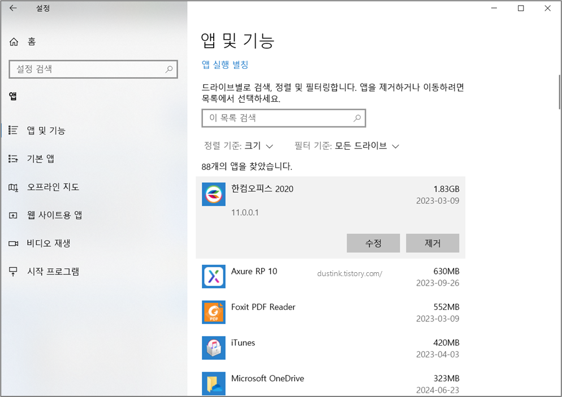This screenshot has height=397, width=562.
Task: Click the 88개의 앱을 찾았습니다 text
Action: (x=247, y=167)
